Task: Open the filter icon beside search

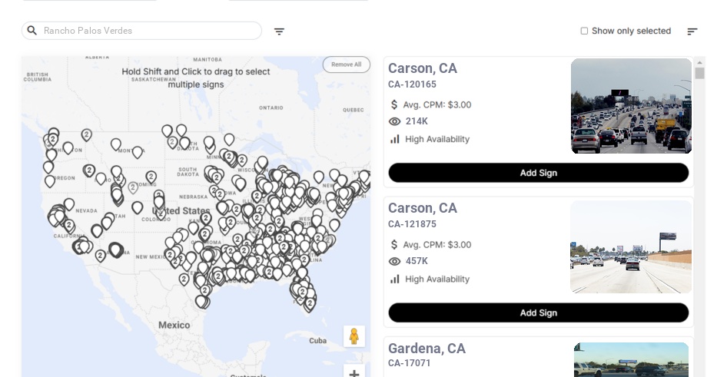Action: coord(279,31)
